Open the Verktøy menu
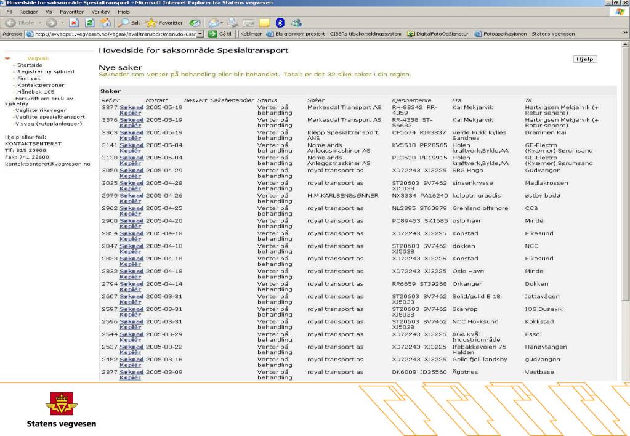 click(100, 12)
